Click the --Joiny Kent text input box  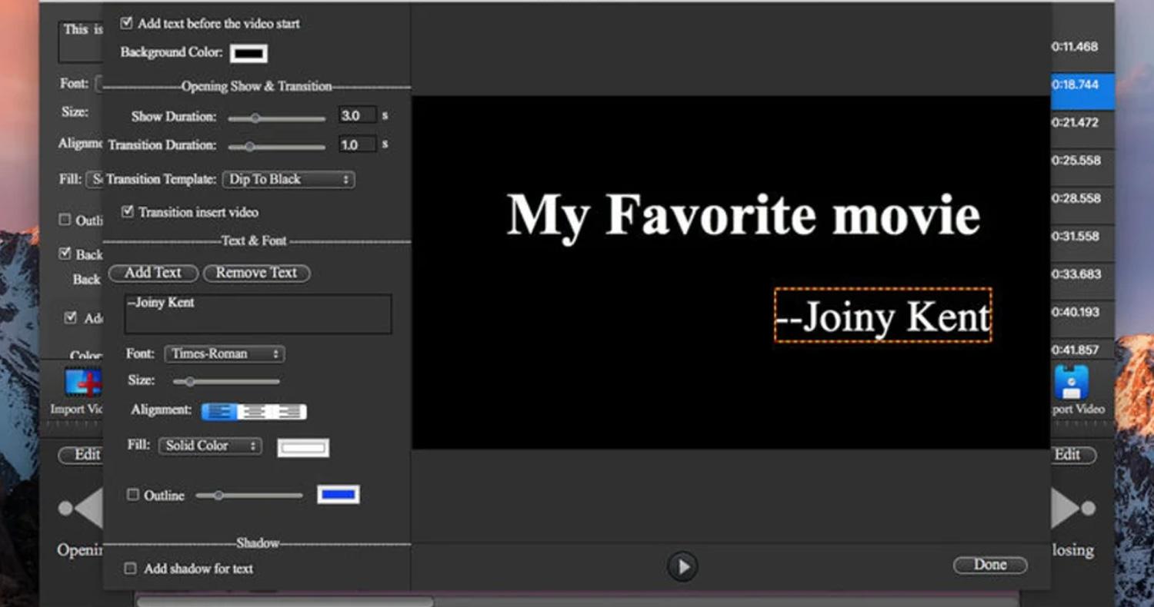click(258, 313)
